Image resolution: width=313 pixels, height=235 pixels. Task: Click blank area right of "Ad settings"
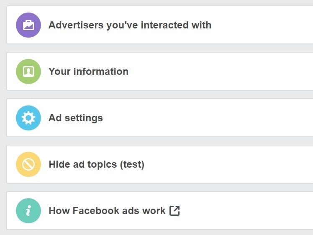coord(201,118)
